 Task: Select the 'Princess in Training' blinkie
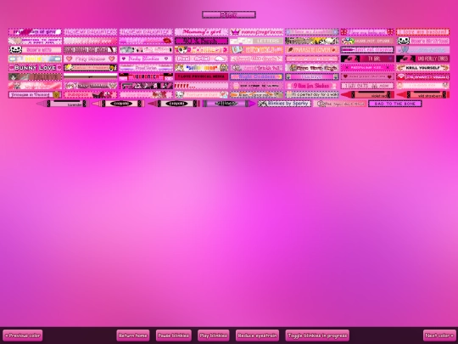[x=35, y=95]
